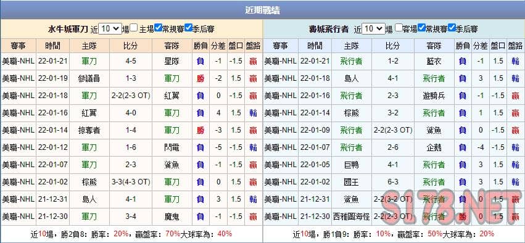Open 掠奪者 team link
This screenshot has width=525, height=243.
tap(89, 131)
